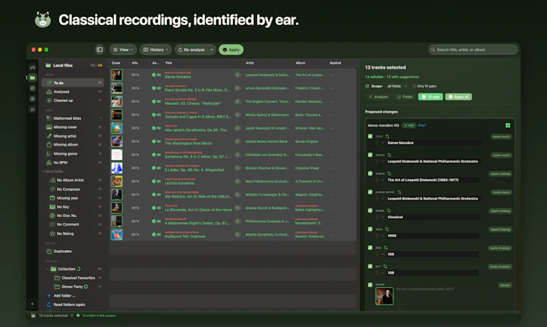The image size is (547, 327).
Task: Click the 13 safe button
Action: (430, 97)
